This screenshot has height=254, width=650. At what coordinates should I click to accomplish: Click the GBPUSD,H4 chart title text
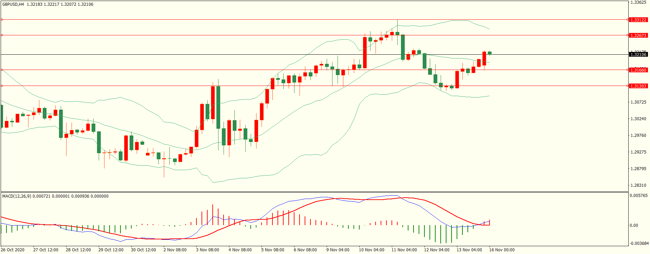click(13, 4)
